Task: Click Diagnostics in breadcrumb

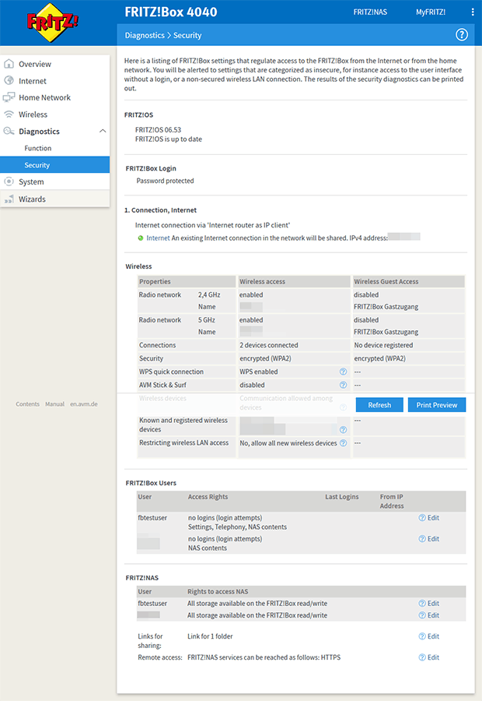Action: [x=145, y=35]
